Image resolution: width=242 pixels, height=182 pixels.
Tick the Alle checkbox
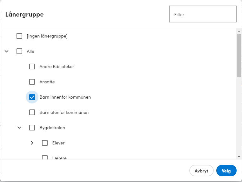[x=19, y=51]
